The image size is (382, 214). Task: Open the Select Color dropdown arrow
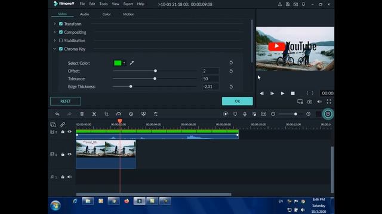coord(124,63)
